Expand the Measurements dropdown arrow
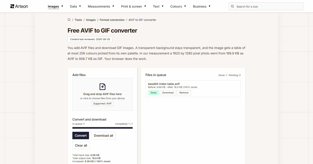 tap(113, 6)
